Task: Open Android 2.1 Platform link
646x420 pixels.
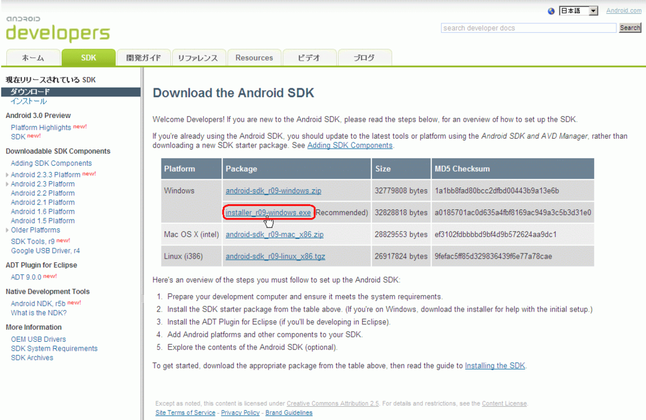Action: (43, 202)
